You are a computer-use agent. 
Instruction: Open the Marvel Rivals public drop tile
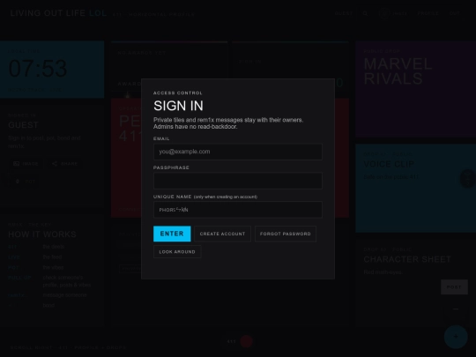416,89
